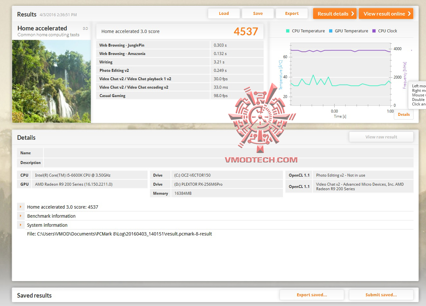
Task: Click the 33.0 ms value
Action: click(221, 87)
